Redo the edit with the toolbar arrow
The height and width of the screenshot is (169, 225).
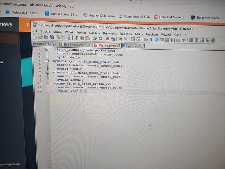click(100, 38)
